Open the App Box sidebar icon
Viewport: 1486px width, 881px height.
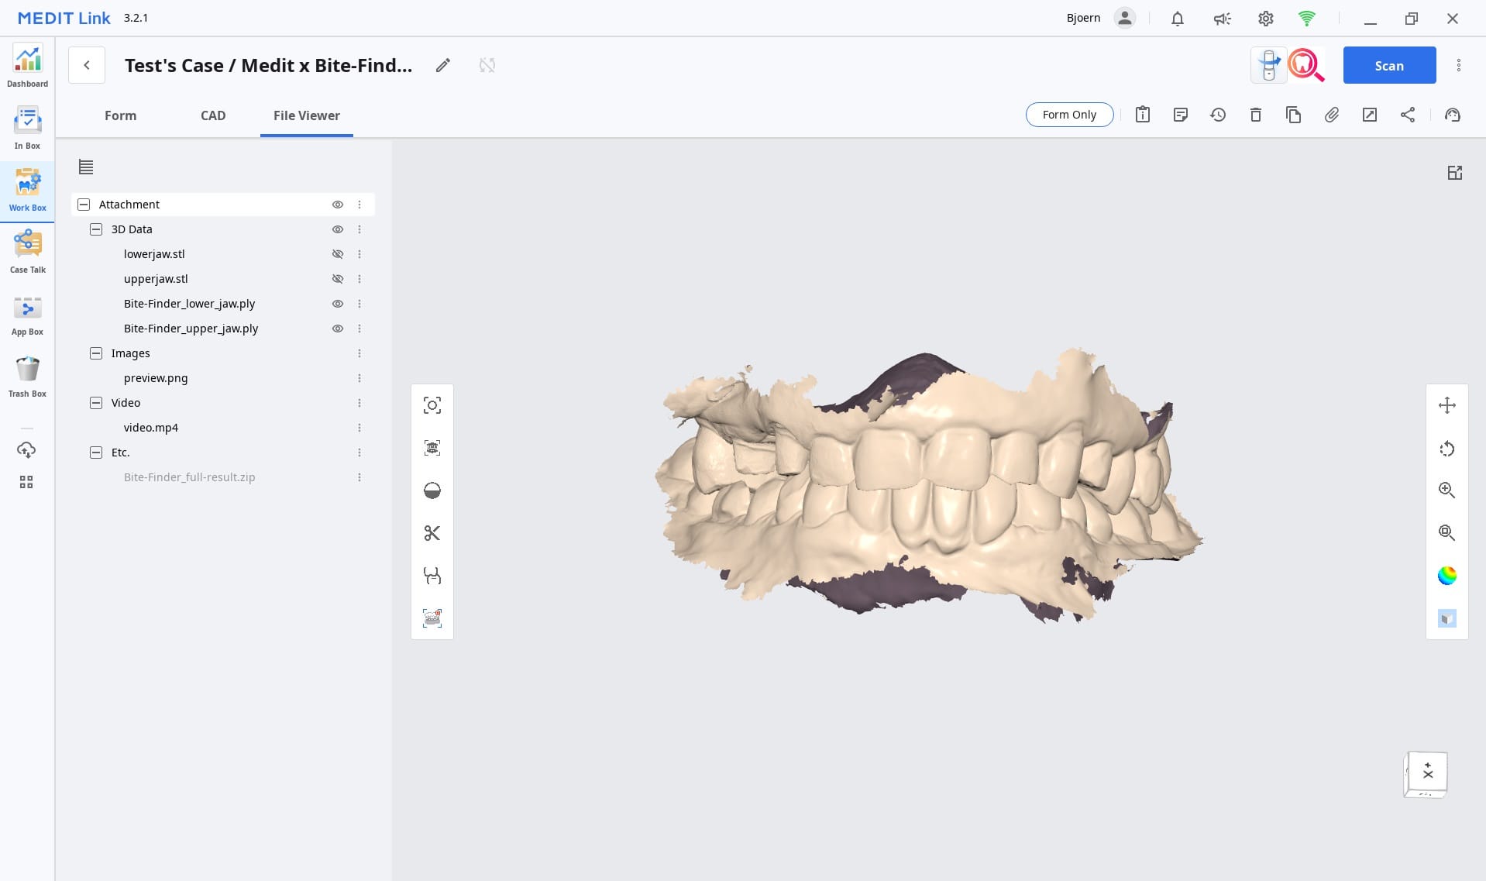click(x=27, y=314)
